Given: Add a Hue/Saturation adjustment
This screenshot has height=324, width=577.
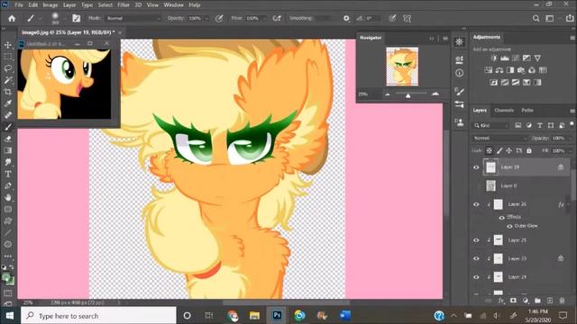Looking at the screenshot, I should pyautogui.click(x=489, y=70).
